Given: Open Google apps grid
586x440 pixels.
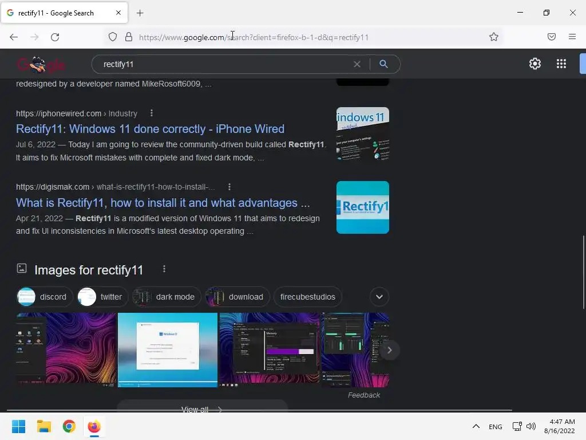Looking at the screenshot, I should [x=561, y=64].
